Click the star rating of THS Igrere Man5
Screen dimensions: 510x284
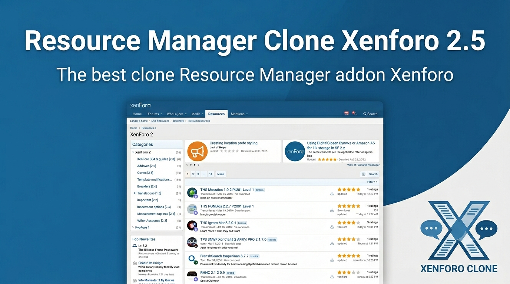349,223
